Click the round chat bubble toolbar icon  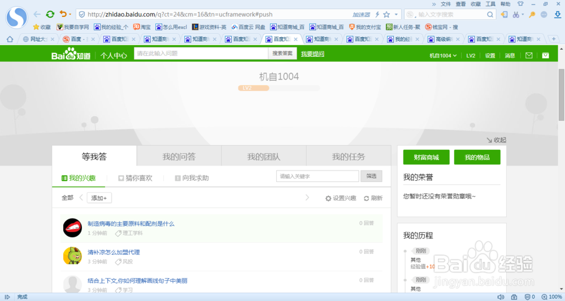pyautogui.click(x=544, y=15)
